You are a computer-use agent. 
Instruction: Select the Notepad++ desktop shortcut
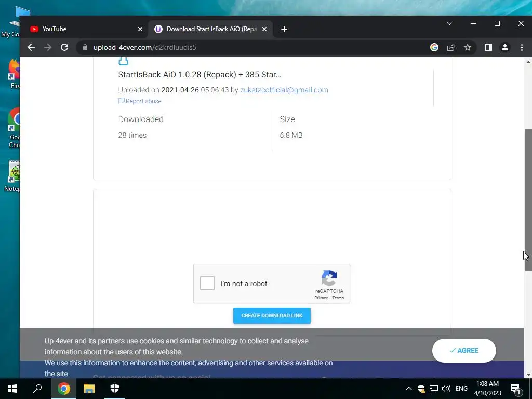click(11, 176)
